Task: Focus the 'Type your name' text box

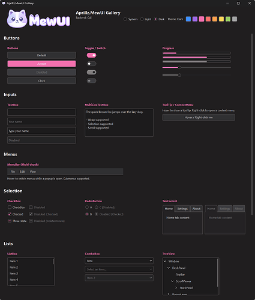Action: click(41, 131)
